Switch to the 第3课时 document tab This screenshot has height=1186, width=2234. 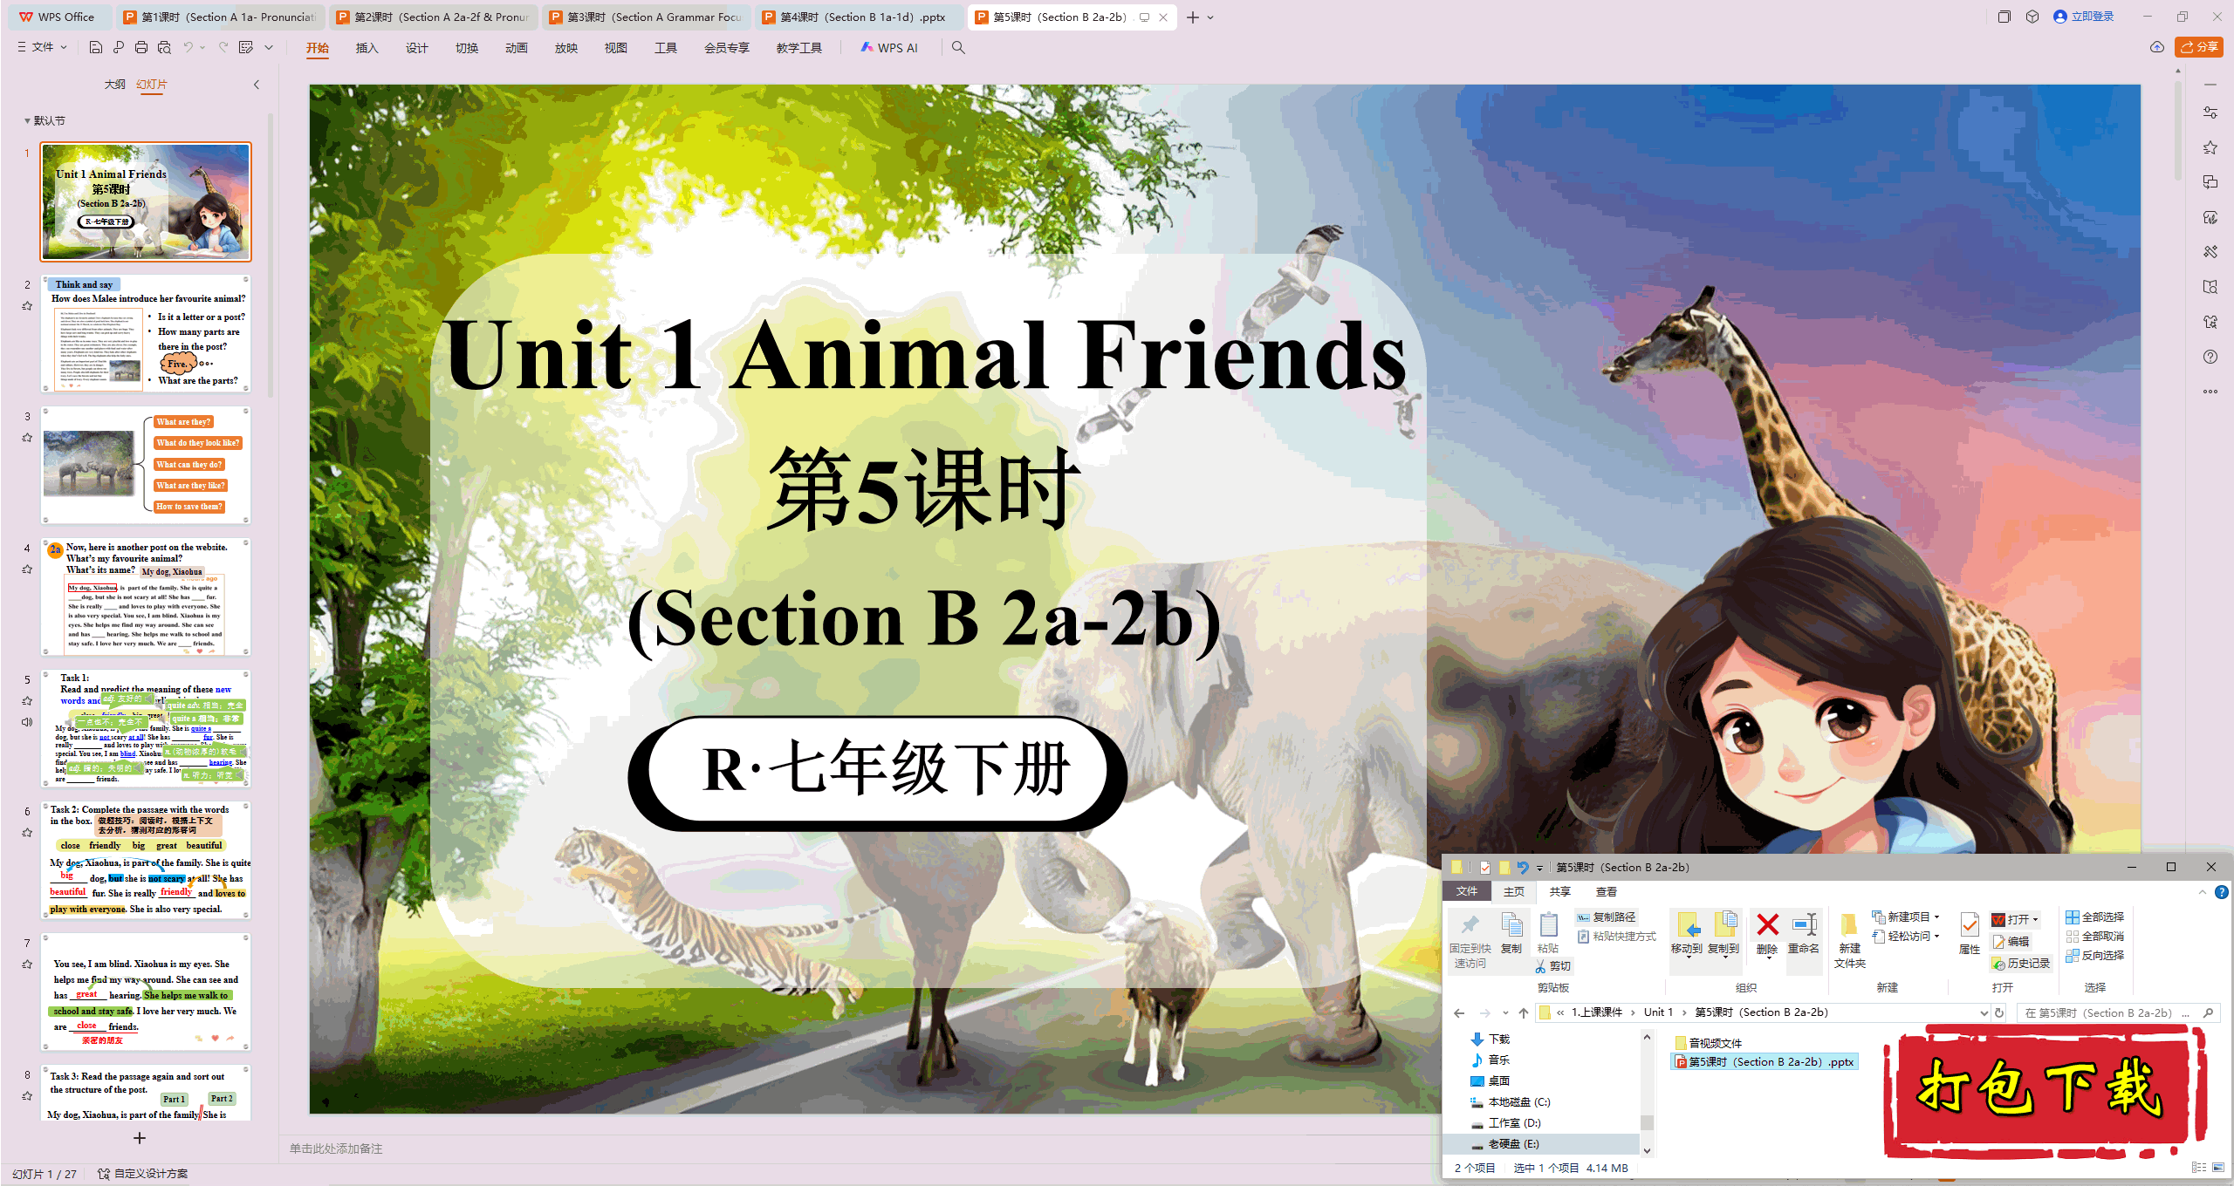coord(645,17)
